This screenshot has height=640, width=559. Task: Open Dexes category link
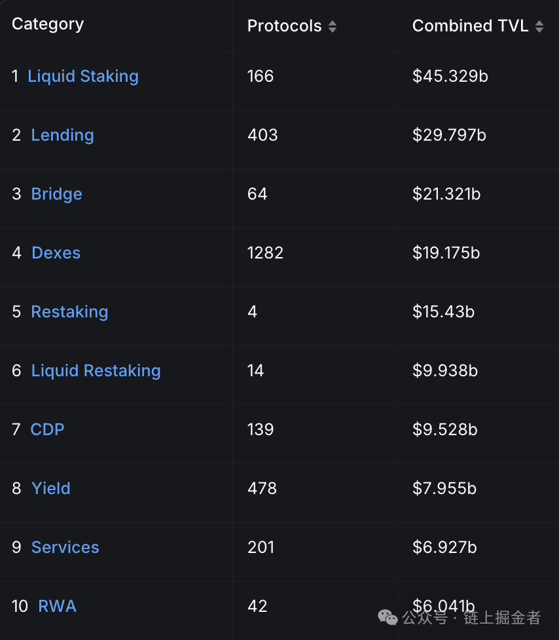coord(56,253)
